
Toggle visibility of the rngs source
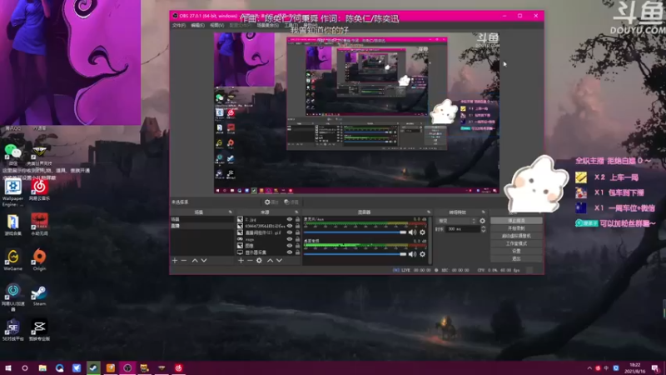pos(290,239)
